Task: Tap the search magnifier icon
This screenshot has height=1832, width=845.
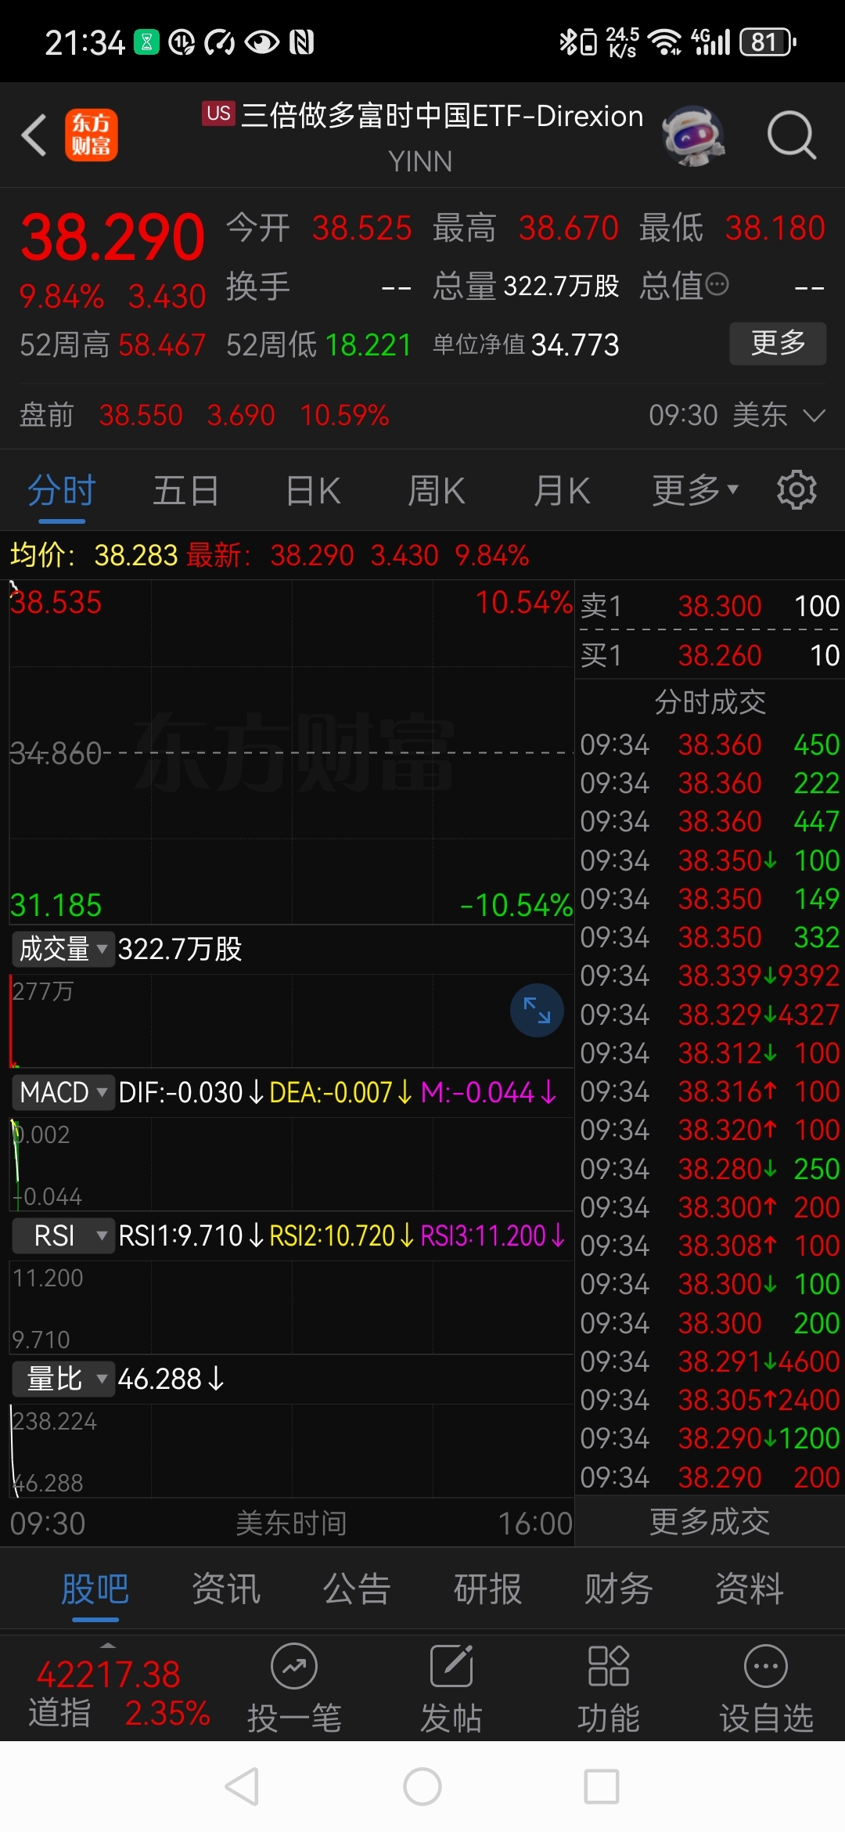Action: (x=791, y=135)
